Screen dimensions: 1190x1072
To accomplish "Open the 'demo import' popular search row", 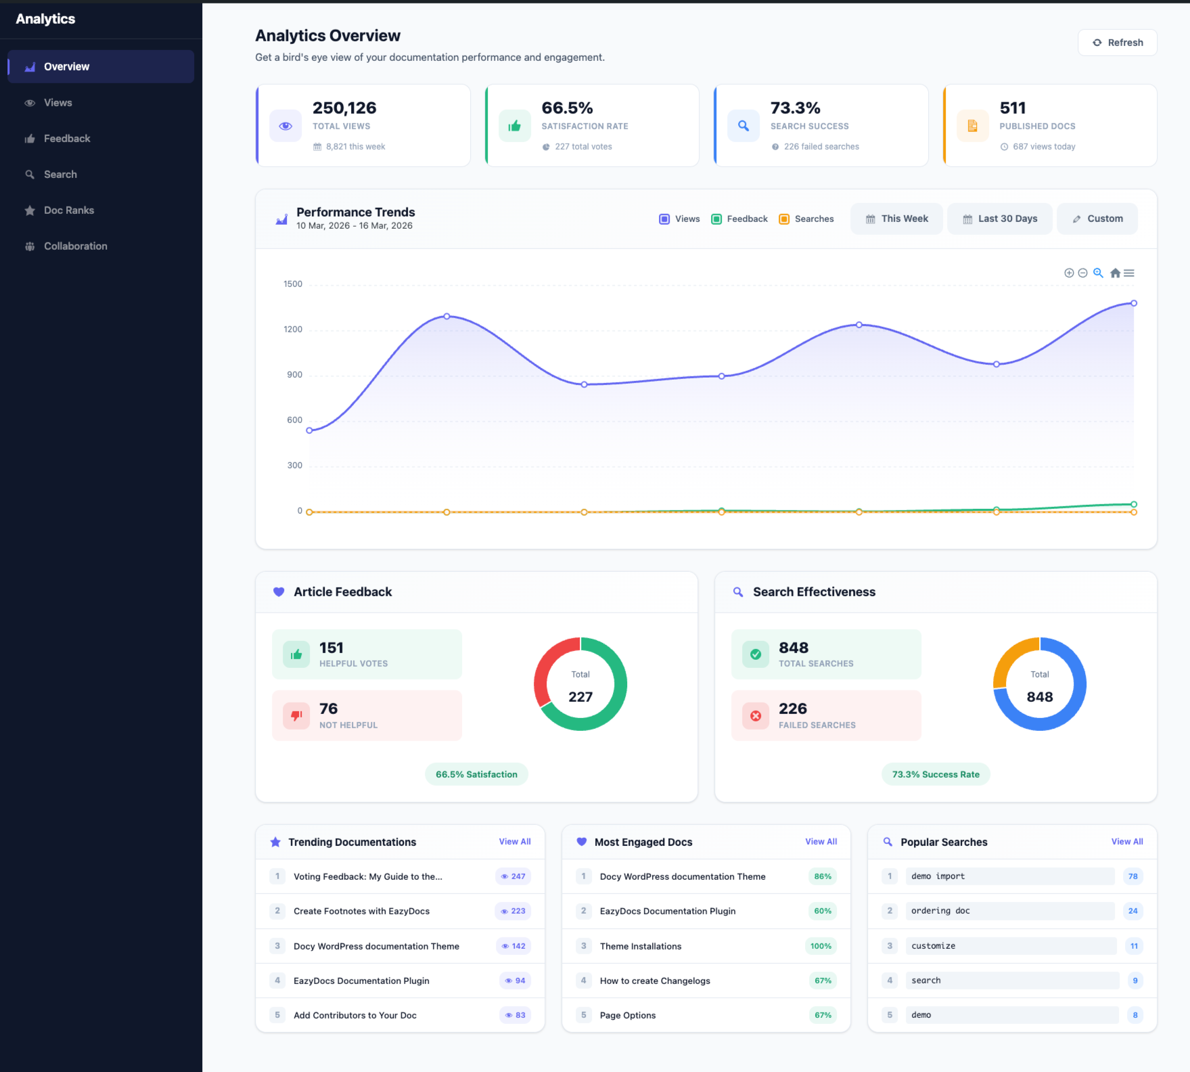I will tap(1010, 876).
